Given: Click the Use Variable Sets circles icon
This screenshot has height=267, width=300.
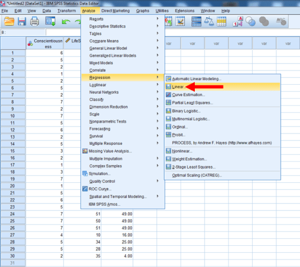Looking at the screenshot, I should pos(250,21).
